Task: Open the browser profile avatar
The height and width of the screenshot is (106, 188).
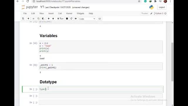Action: 165,1
